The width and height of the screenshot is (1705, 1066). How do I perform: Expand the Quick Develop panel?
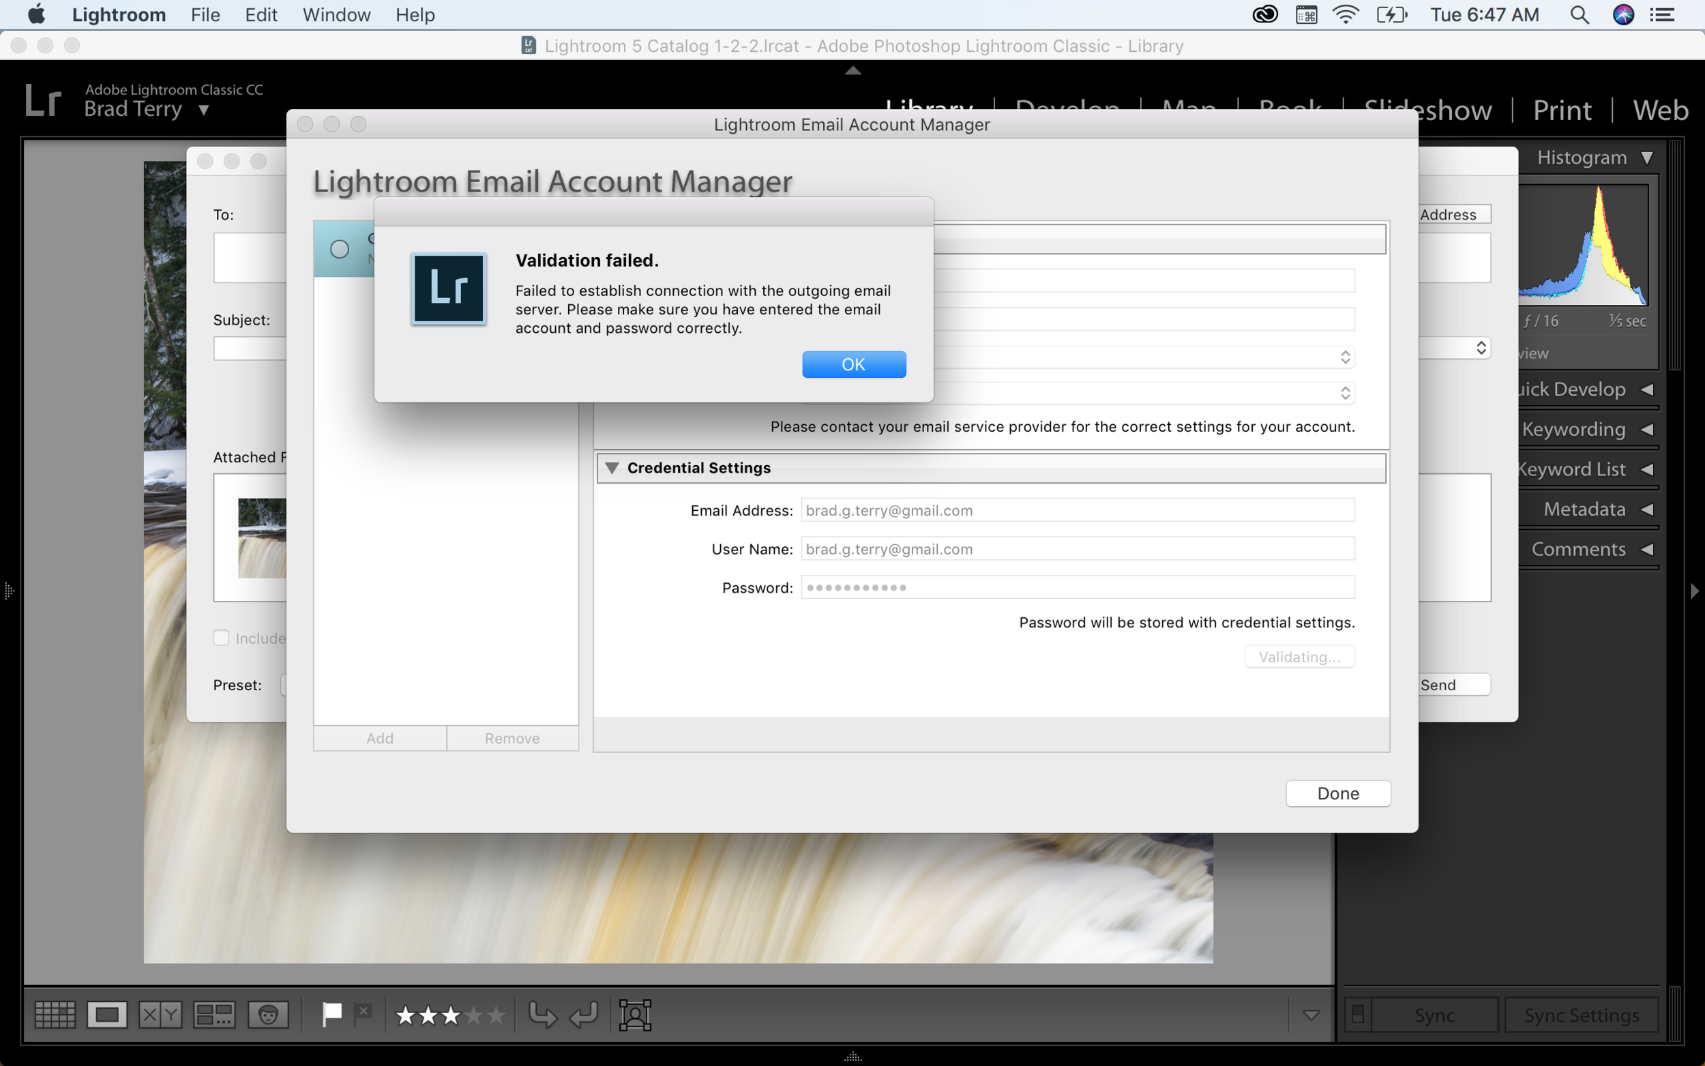[1647, 389]
